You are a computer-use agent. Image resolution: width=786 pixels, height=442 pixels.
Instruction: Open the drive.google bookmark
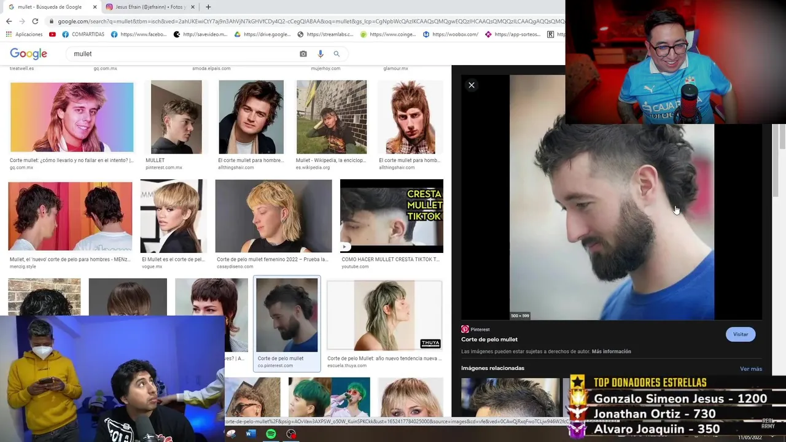point(263,34)
